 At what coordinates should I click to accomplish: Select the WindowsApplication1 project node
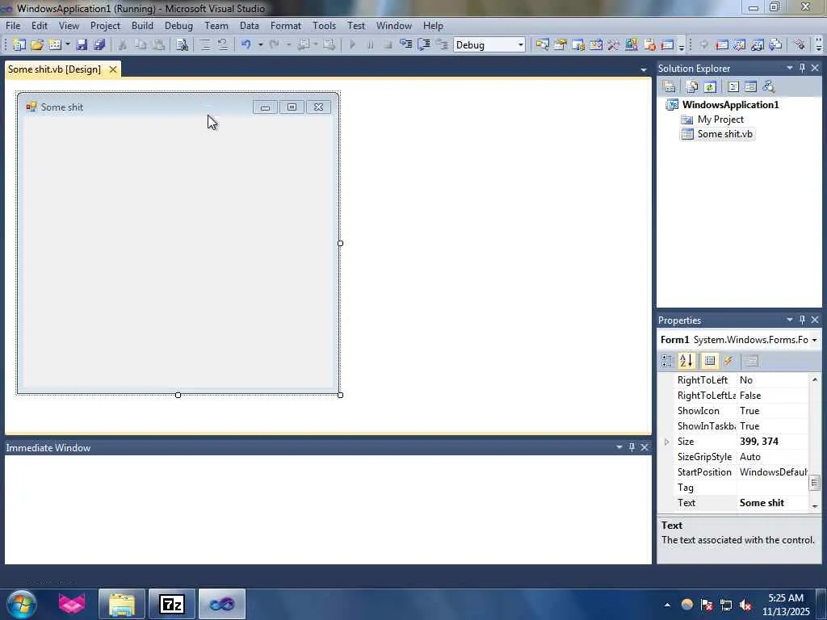pos(730,104)
